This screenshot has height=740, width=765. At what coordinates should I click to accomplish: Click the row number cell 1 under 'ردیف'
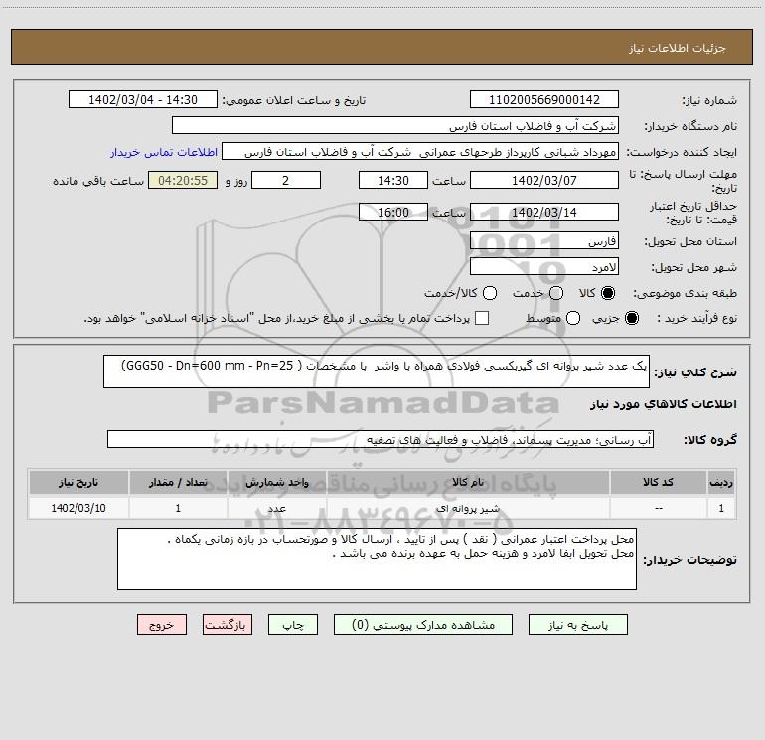[721, 508]
